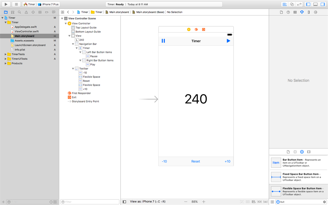This screenshot has width=328, height=205.
Task: Choose View as iPhone 7 device
Action: [x=148, y=201]
